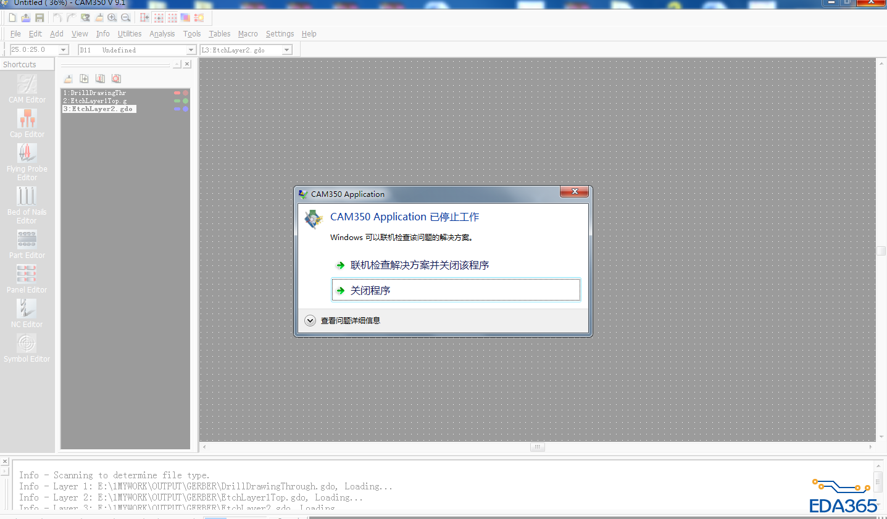Click the Zoom Out magnifier
The width and height of the screenshot is (887, 519).
click(126, 18)
